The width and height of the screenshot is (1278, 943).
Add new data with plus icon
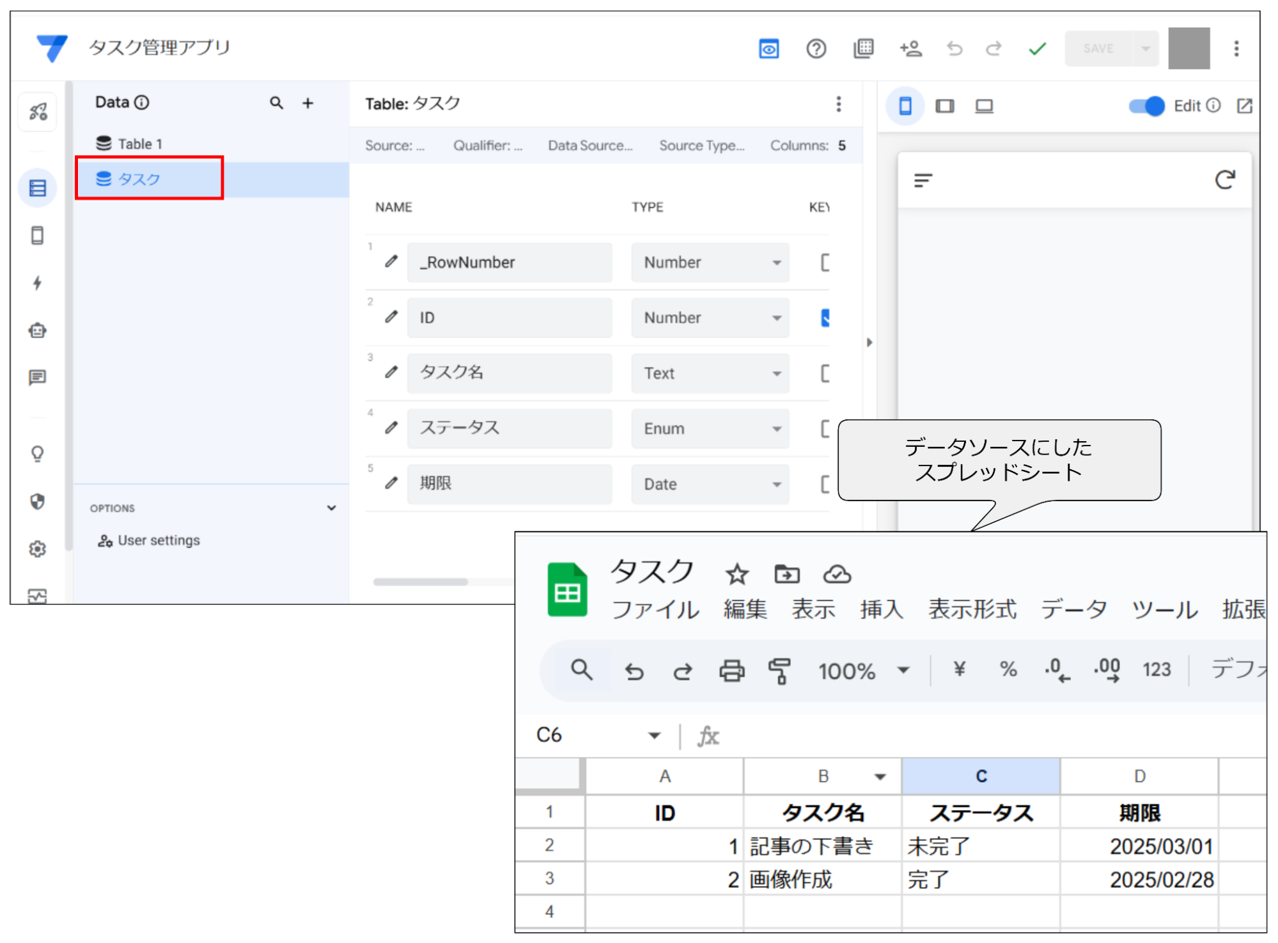[308, 103]
